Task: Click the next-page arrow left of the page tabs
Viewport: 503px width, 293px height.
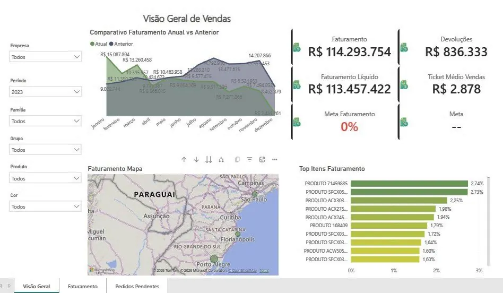Action: coord(9,286)
